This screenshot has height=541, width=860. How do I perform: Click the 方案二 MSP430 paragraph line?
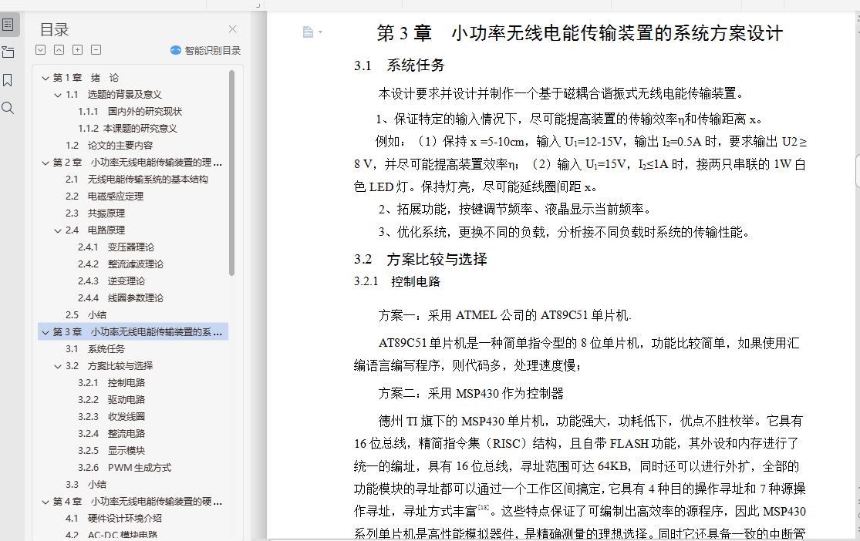(x=470, y=394)
